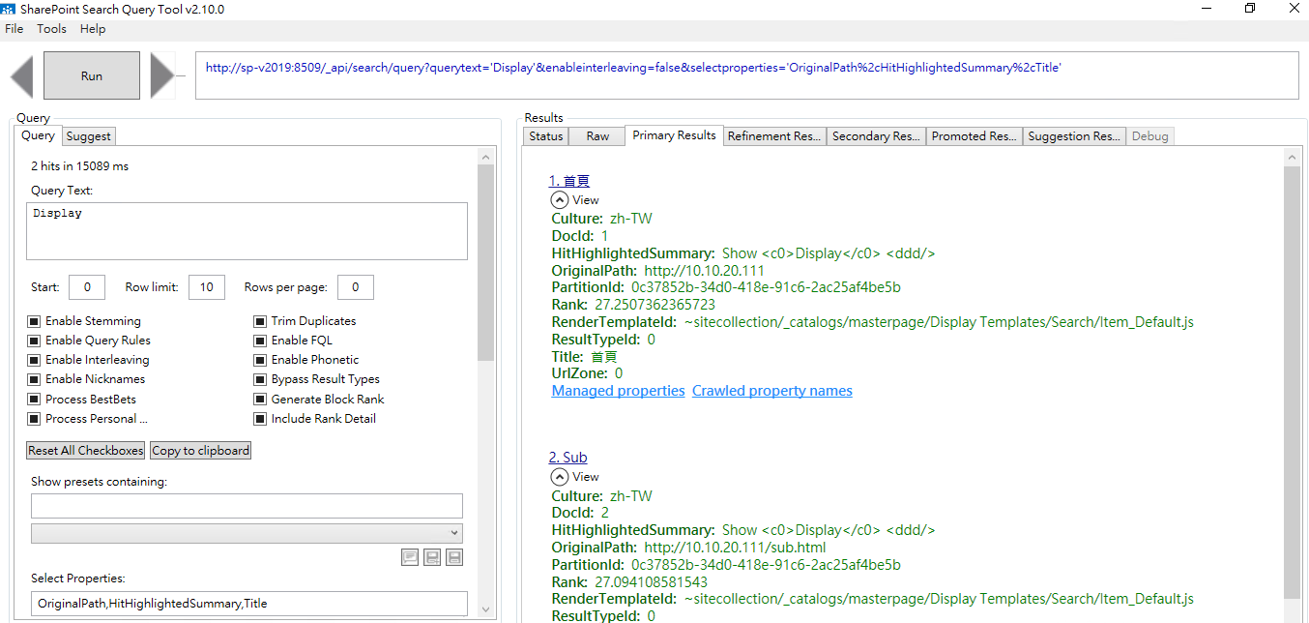The width and height of the screenshot is (1309, 623).
Task: Click the SharePoint app icon in title bar
Action: click(x=8, y=9)
